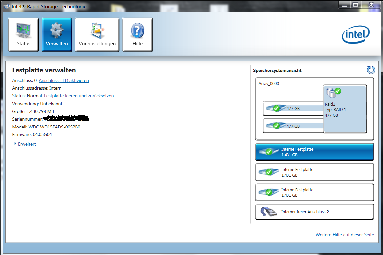Image resolution: width=383 pixels, height=255 pixels.
Task: Select the Raid1 volume box
Action: tap(345, 109)
